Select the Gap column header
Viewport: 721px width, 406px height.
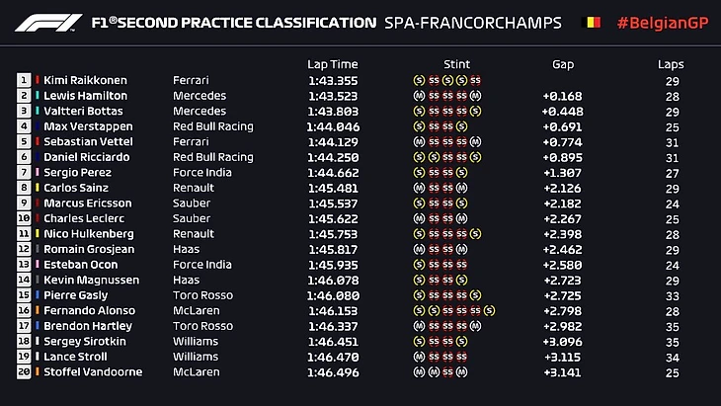[x=563, y=64]
